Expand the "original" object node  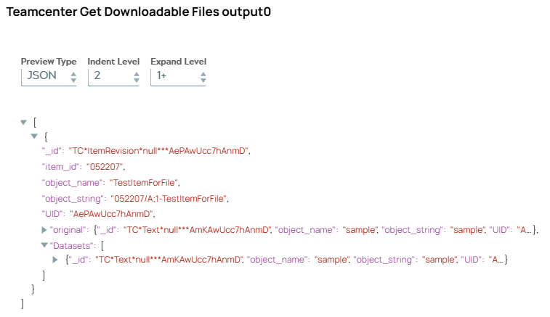point(44,230)
